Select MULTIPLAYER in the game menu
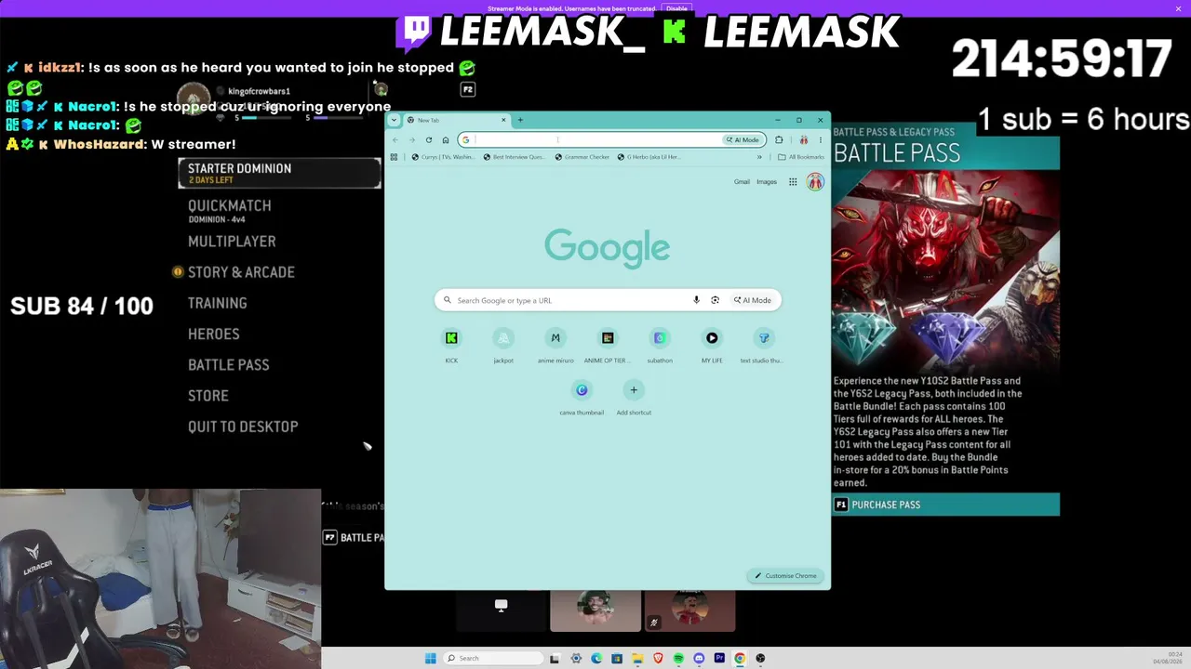1191x669 pixels. pyautogui.click(x=232, y=242)
